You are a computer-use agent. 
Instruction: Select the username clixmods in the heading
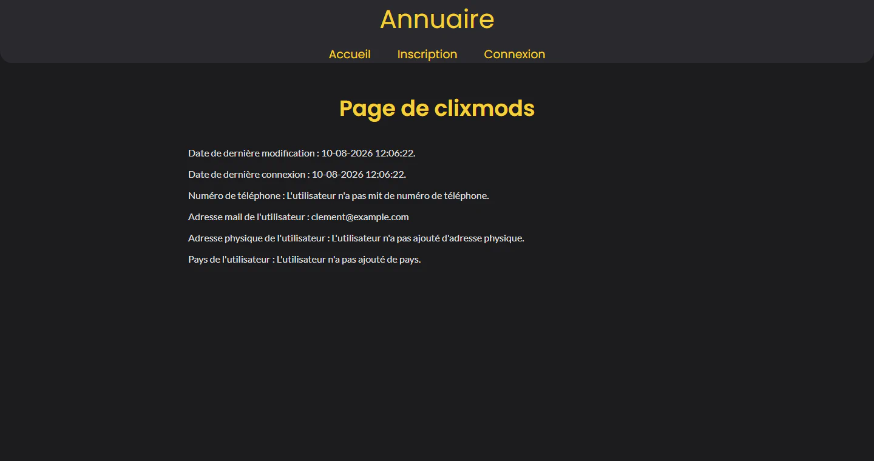click(x=484, y=109)
